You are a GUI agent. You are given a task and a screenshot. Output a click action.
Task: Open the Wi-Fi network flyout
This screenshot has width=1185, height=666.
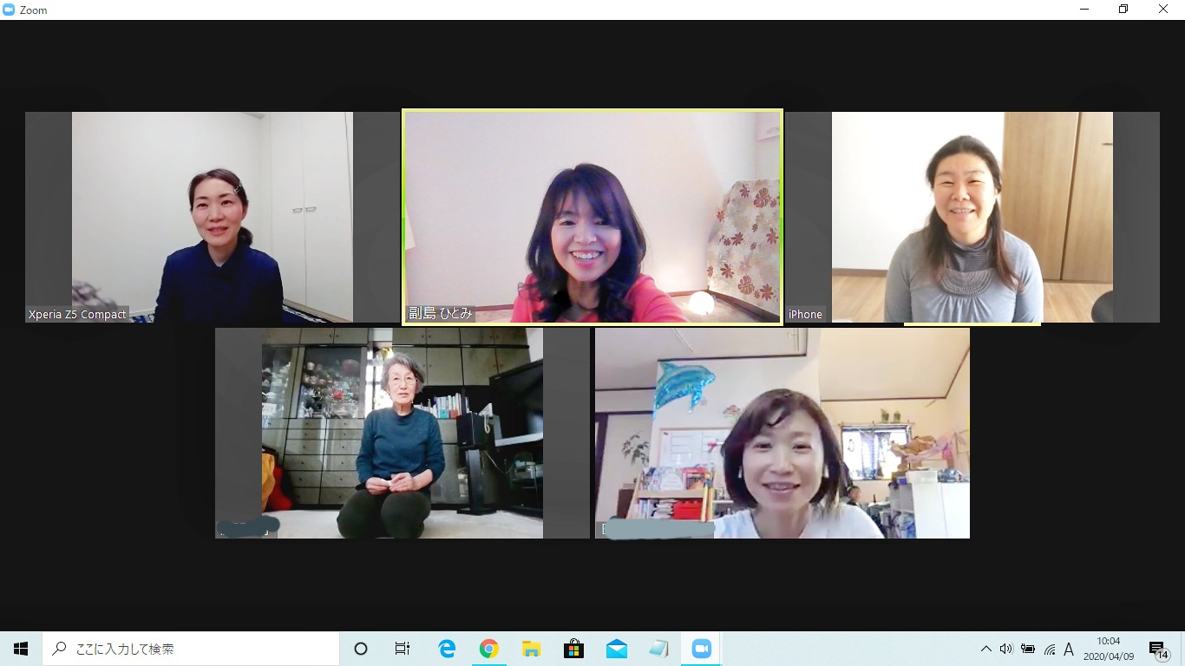click(1049, 649)
